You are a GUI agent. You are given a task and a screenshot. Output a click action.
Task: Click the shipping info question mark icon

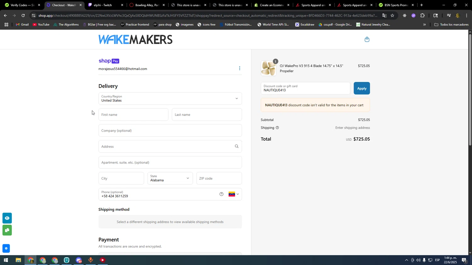[x=277, y=128]
